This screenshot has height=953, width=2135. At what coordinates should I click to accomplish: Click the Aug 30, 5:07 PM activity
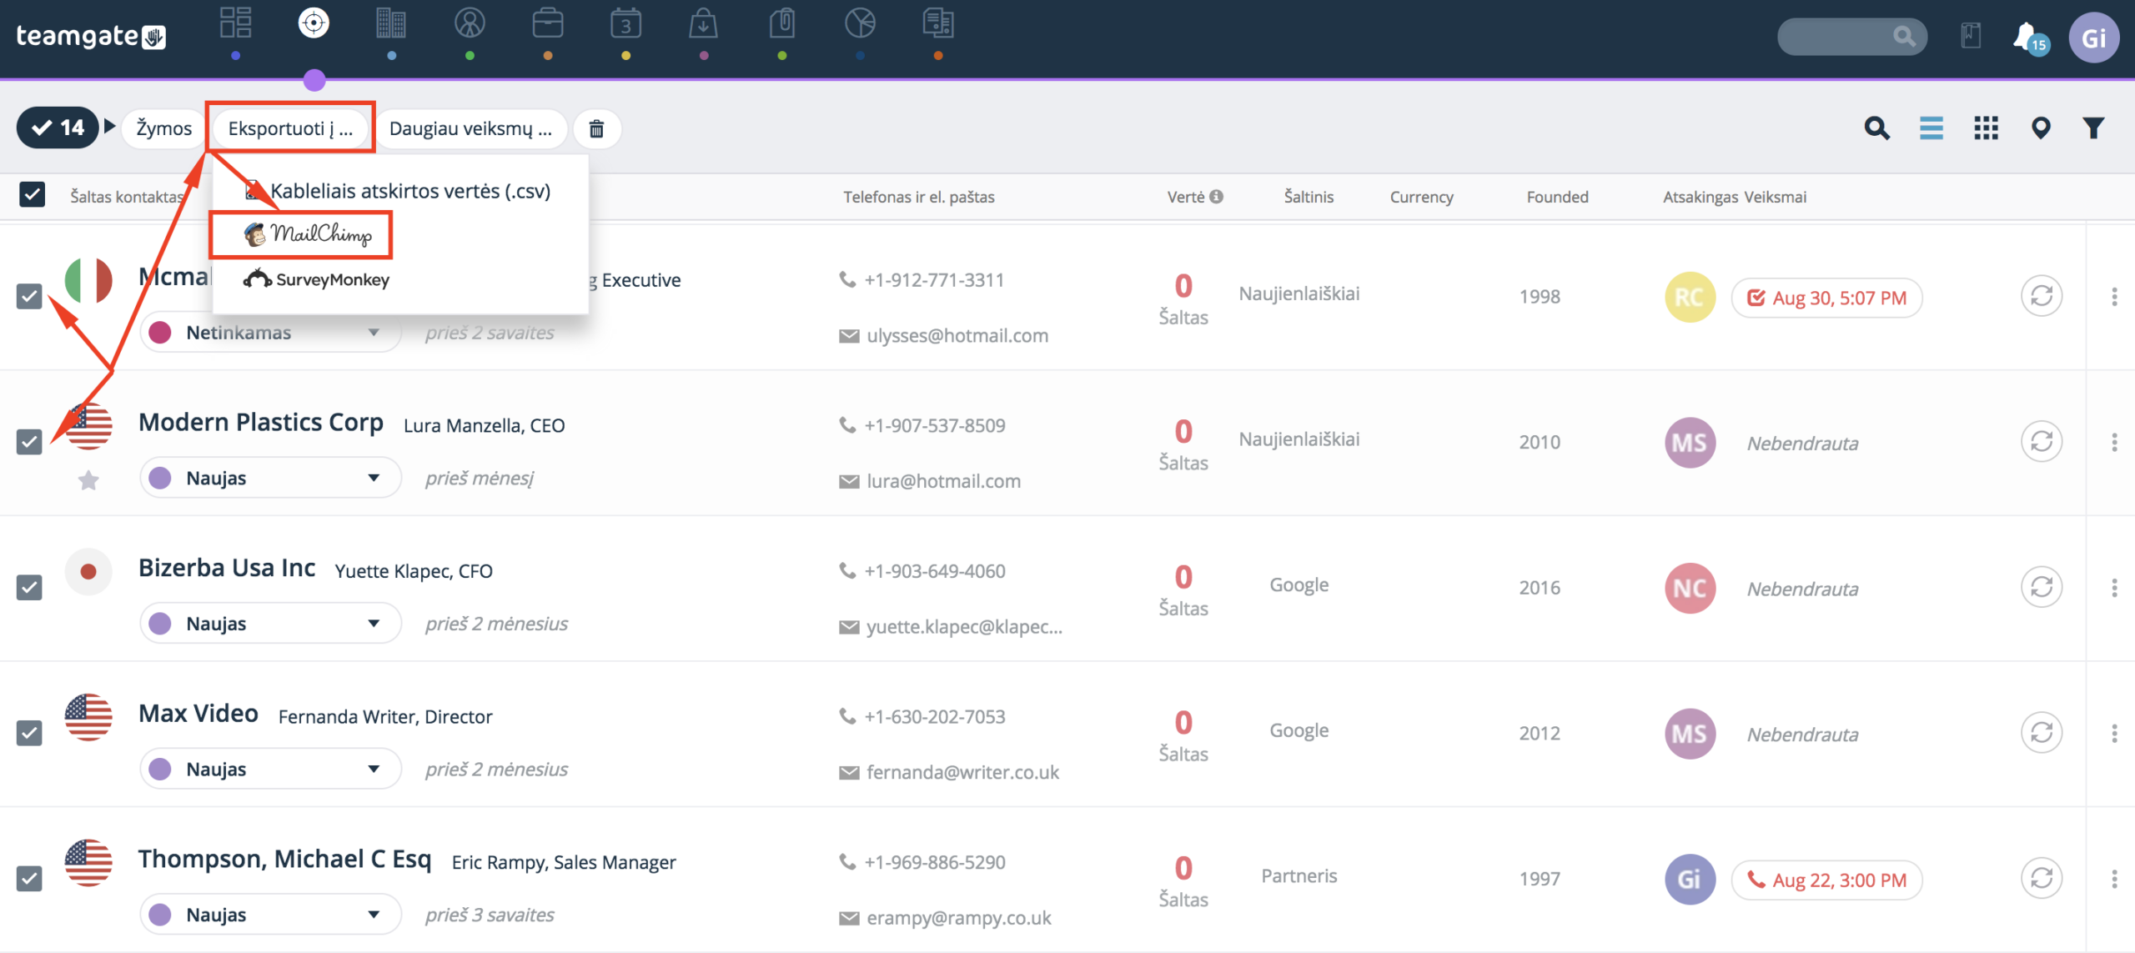[x=1826, y=298]
